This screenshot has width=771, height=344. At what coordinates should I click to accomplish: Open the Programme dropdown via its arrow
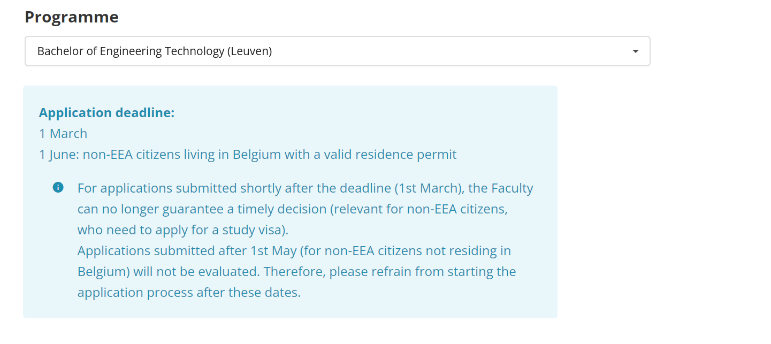point(635,51)
